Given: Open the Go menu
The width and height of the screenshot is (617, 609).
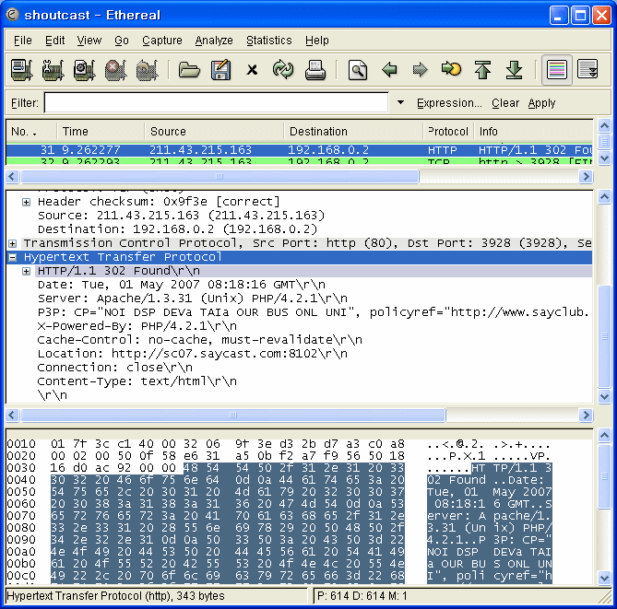Looking at the screenshot, I should [x=122, y=41].
